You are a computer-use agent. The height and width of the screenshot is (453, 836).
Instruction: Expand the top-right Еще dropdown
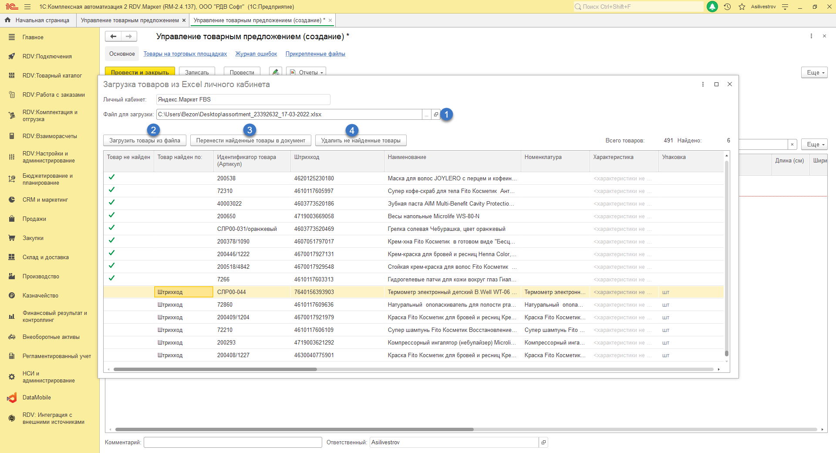[x=814, y=72]
